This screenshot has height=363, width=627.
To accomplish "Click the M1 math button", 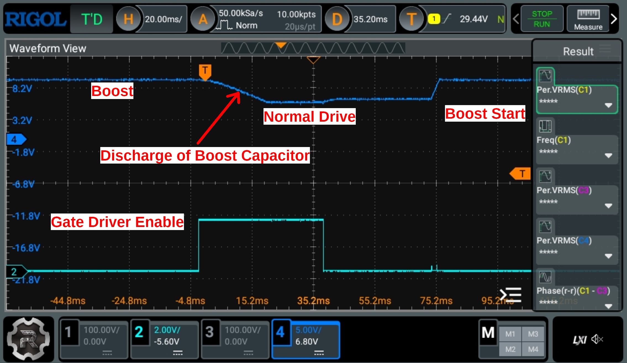I will pyautogui.click(x=510, y=334).
